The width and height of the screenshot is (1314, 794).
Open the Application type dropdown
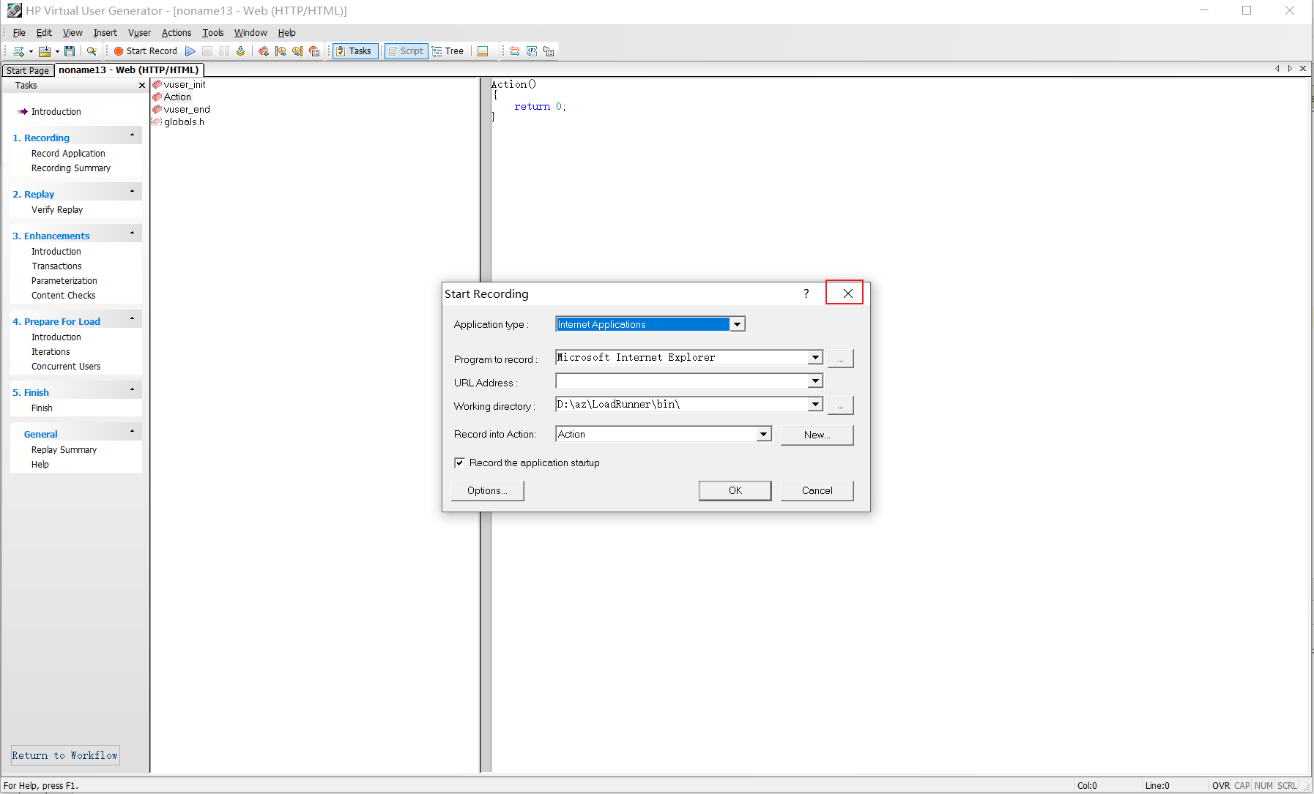[738, 324]
